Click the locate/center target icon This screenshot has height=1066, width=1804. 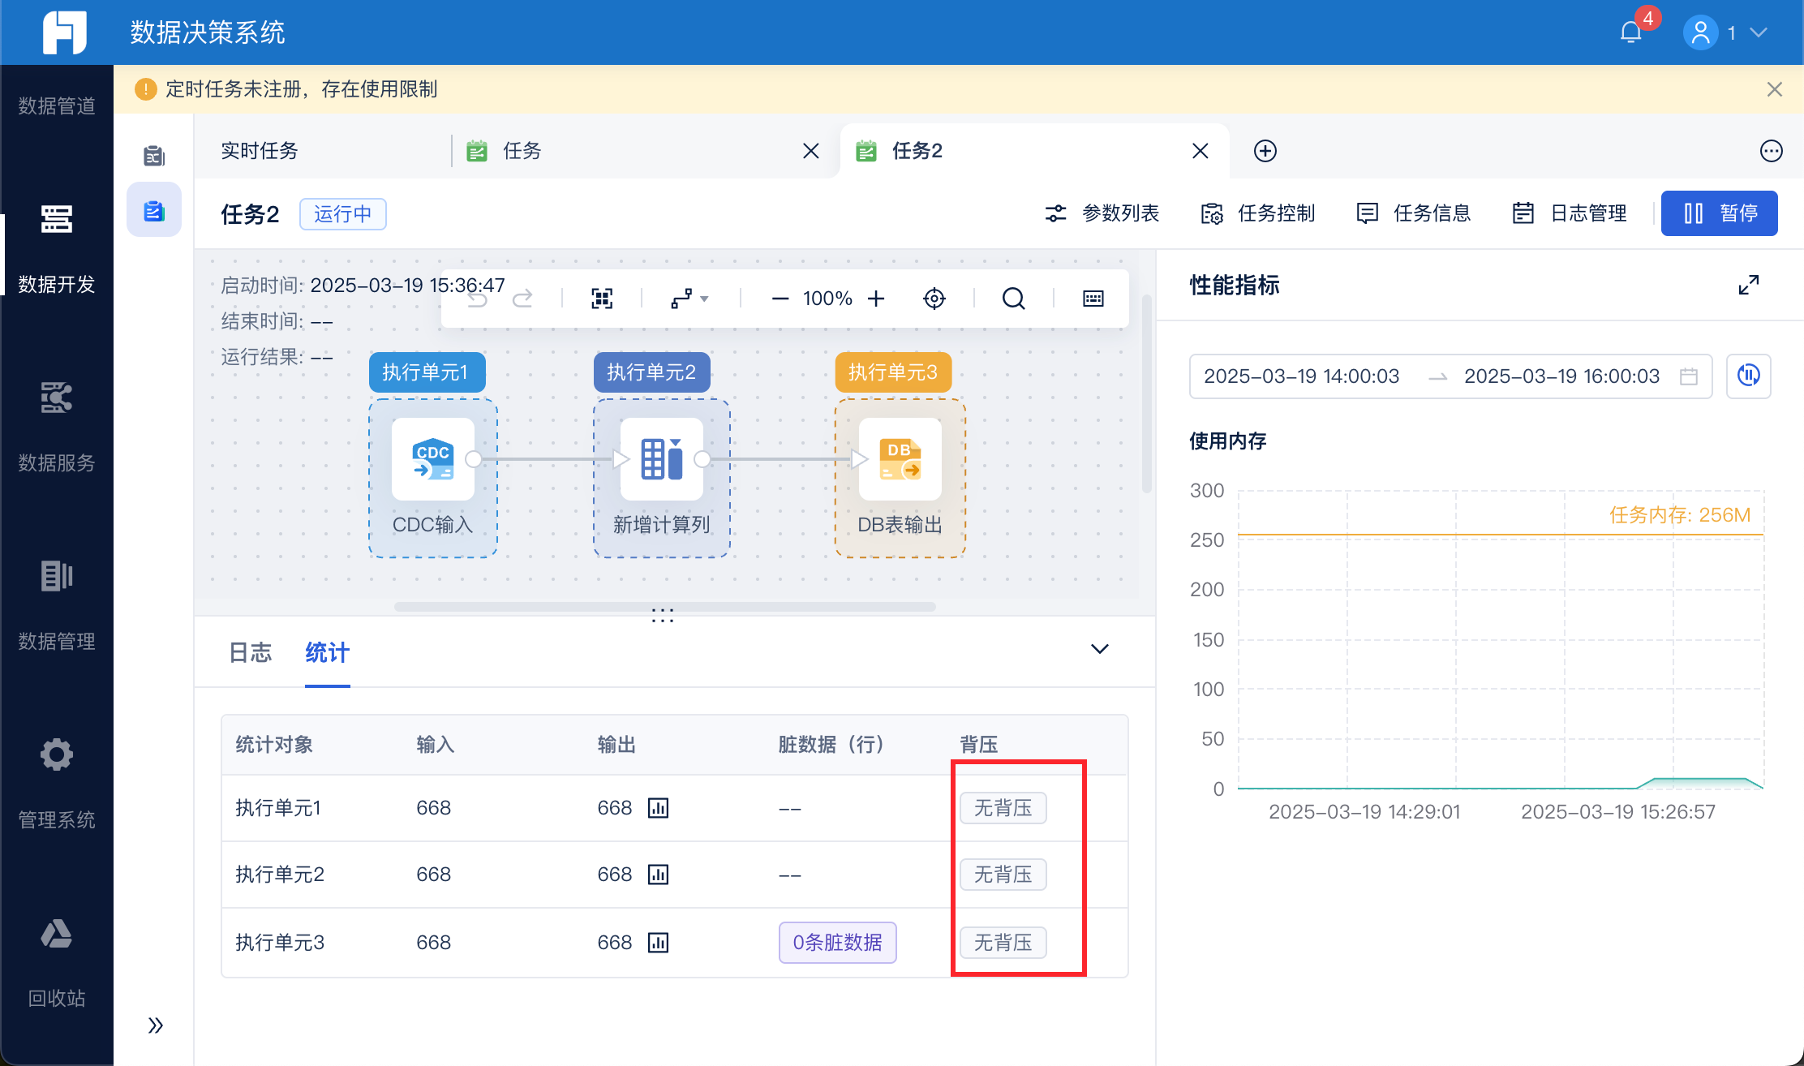click(934, 299)
